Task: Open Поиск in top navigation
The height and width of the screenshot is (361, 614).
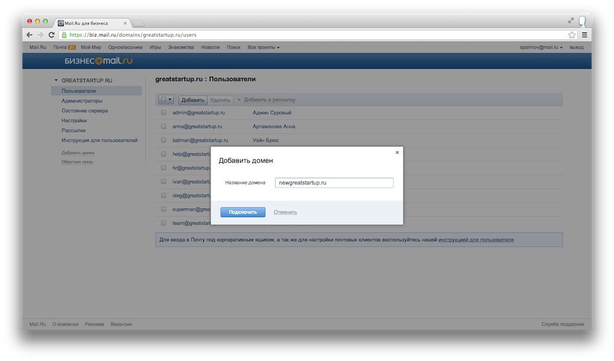Action: click(233, 47)
